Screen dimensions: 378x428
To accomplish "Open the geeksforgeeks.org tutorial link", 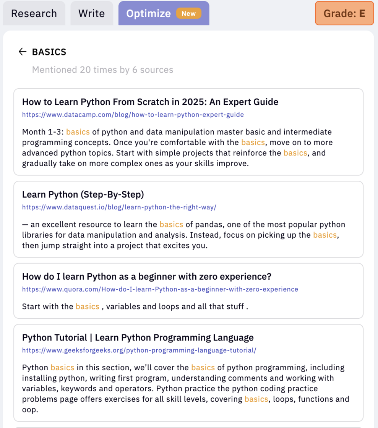I will 139,350.
